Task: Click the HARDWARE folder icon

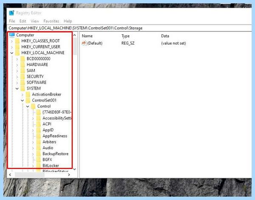Action: (23, 65)
